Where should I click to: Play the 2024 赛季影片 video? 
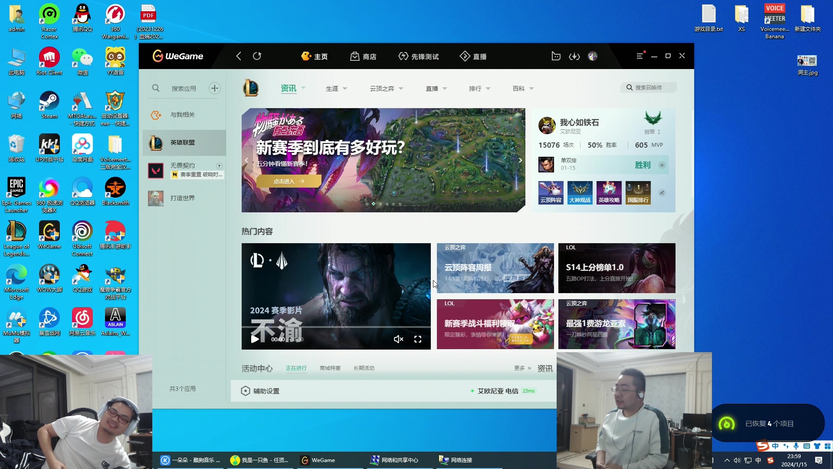(255, 339)
